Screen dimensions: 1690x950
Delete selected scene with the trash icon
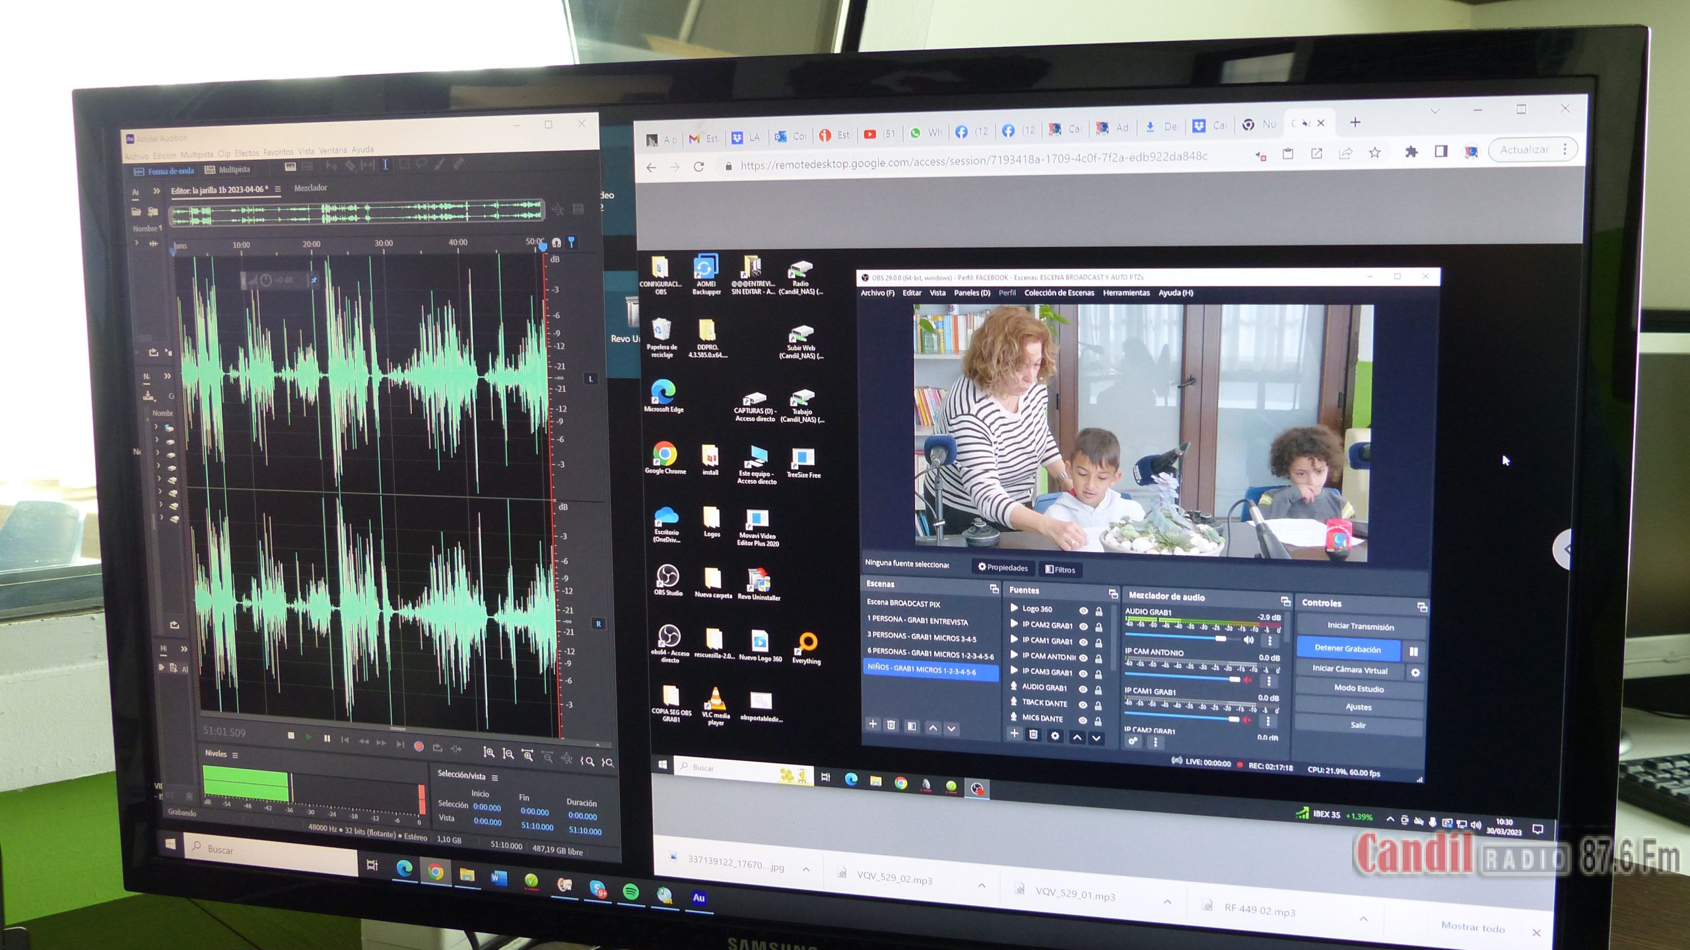click(x=891, y=725)
